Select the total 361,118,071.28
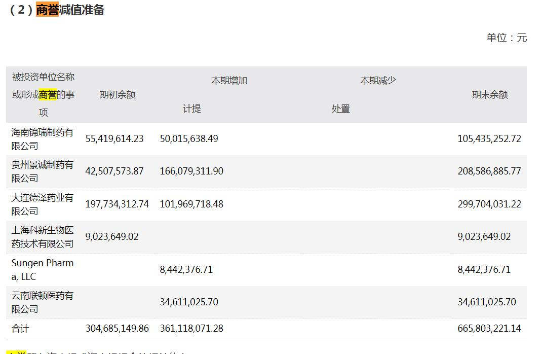The height and width of the screenshot is (354, 542). pyautogui.click(x=191, y=329)
